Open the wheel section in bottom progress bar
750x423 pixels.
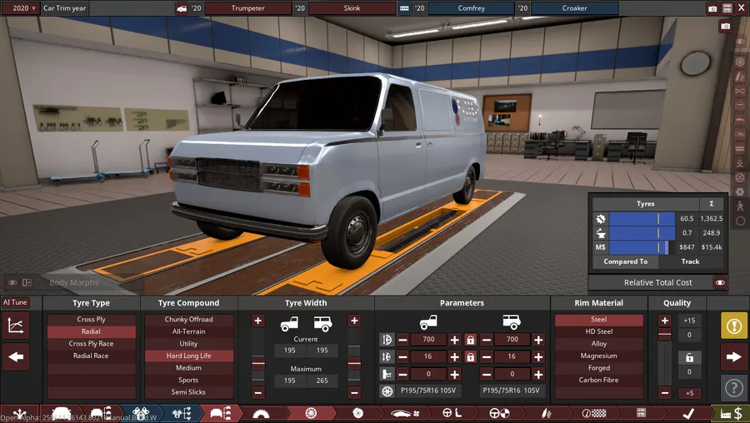(x=311, y=413)
